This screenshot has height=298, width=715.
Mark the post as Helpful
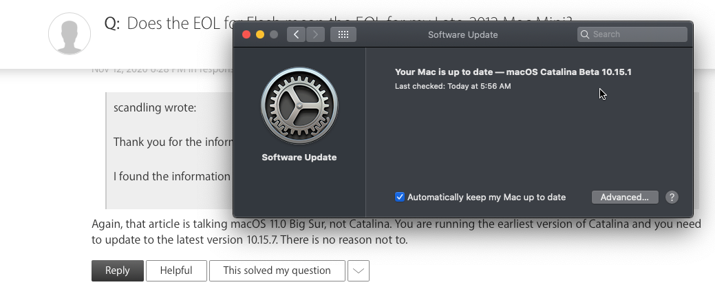[x=176, y=271]
